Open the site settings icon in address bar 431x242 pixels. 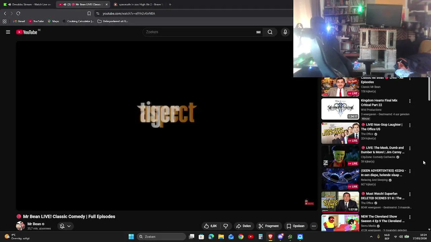click(x=98, y=13)
